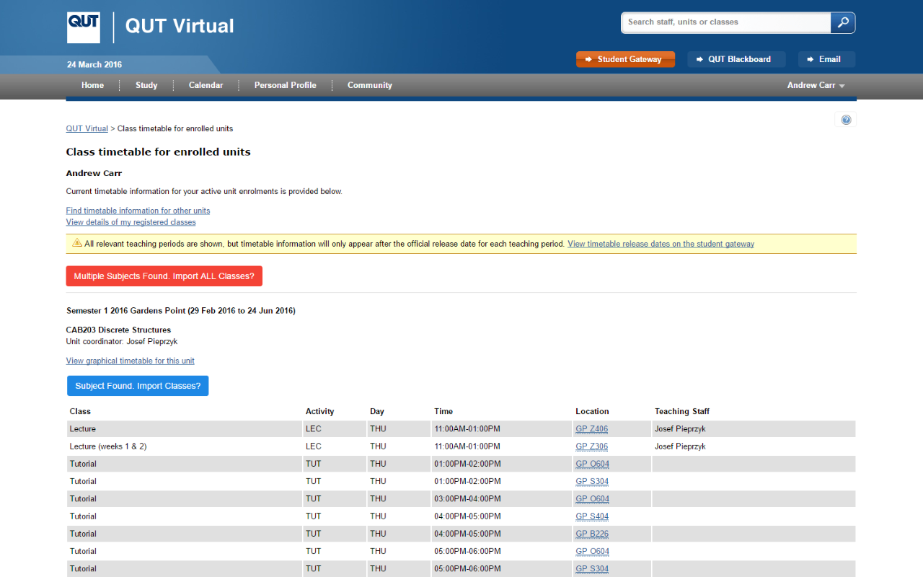Click CAB203 Discrete Structures heading
This screenshot has height=577, width=923.
pos(118,330)
